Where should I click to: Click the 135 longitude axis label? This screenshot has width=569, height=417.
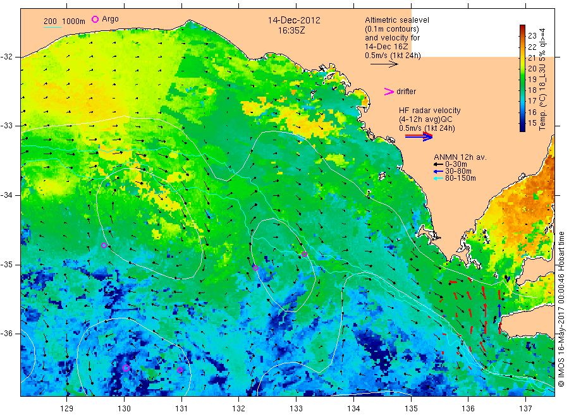coord(411,408)
